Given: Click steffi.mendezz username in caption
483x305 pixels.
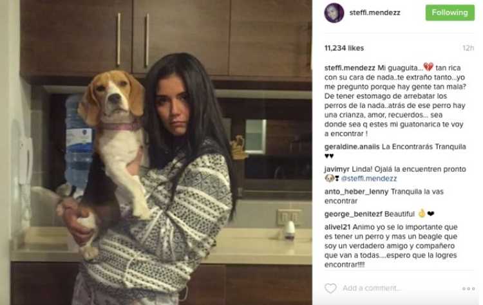Looking at the screenshot, I should click(x=350, y=68).
